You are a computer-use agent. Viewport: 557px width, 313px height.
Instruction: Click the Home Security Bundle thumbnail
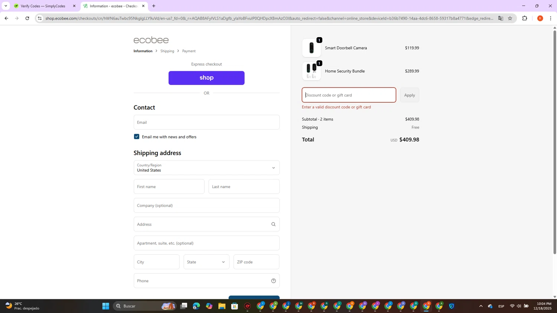click(x=312, y=71)
